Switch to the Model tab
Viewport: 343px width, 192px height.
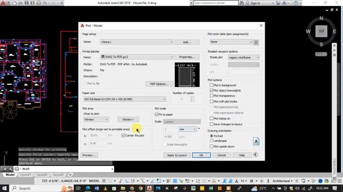click(x=10, y=175)
